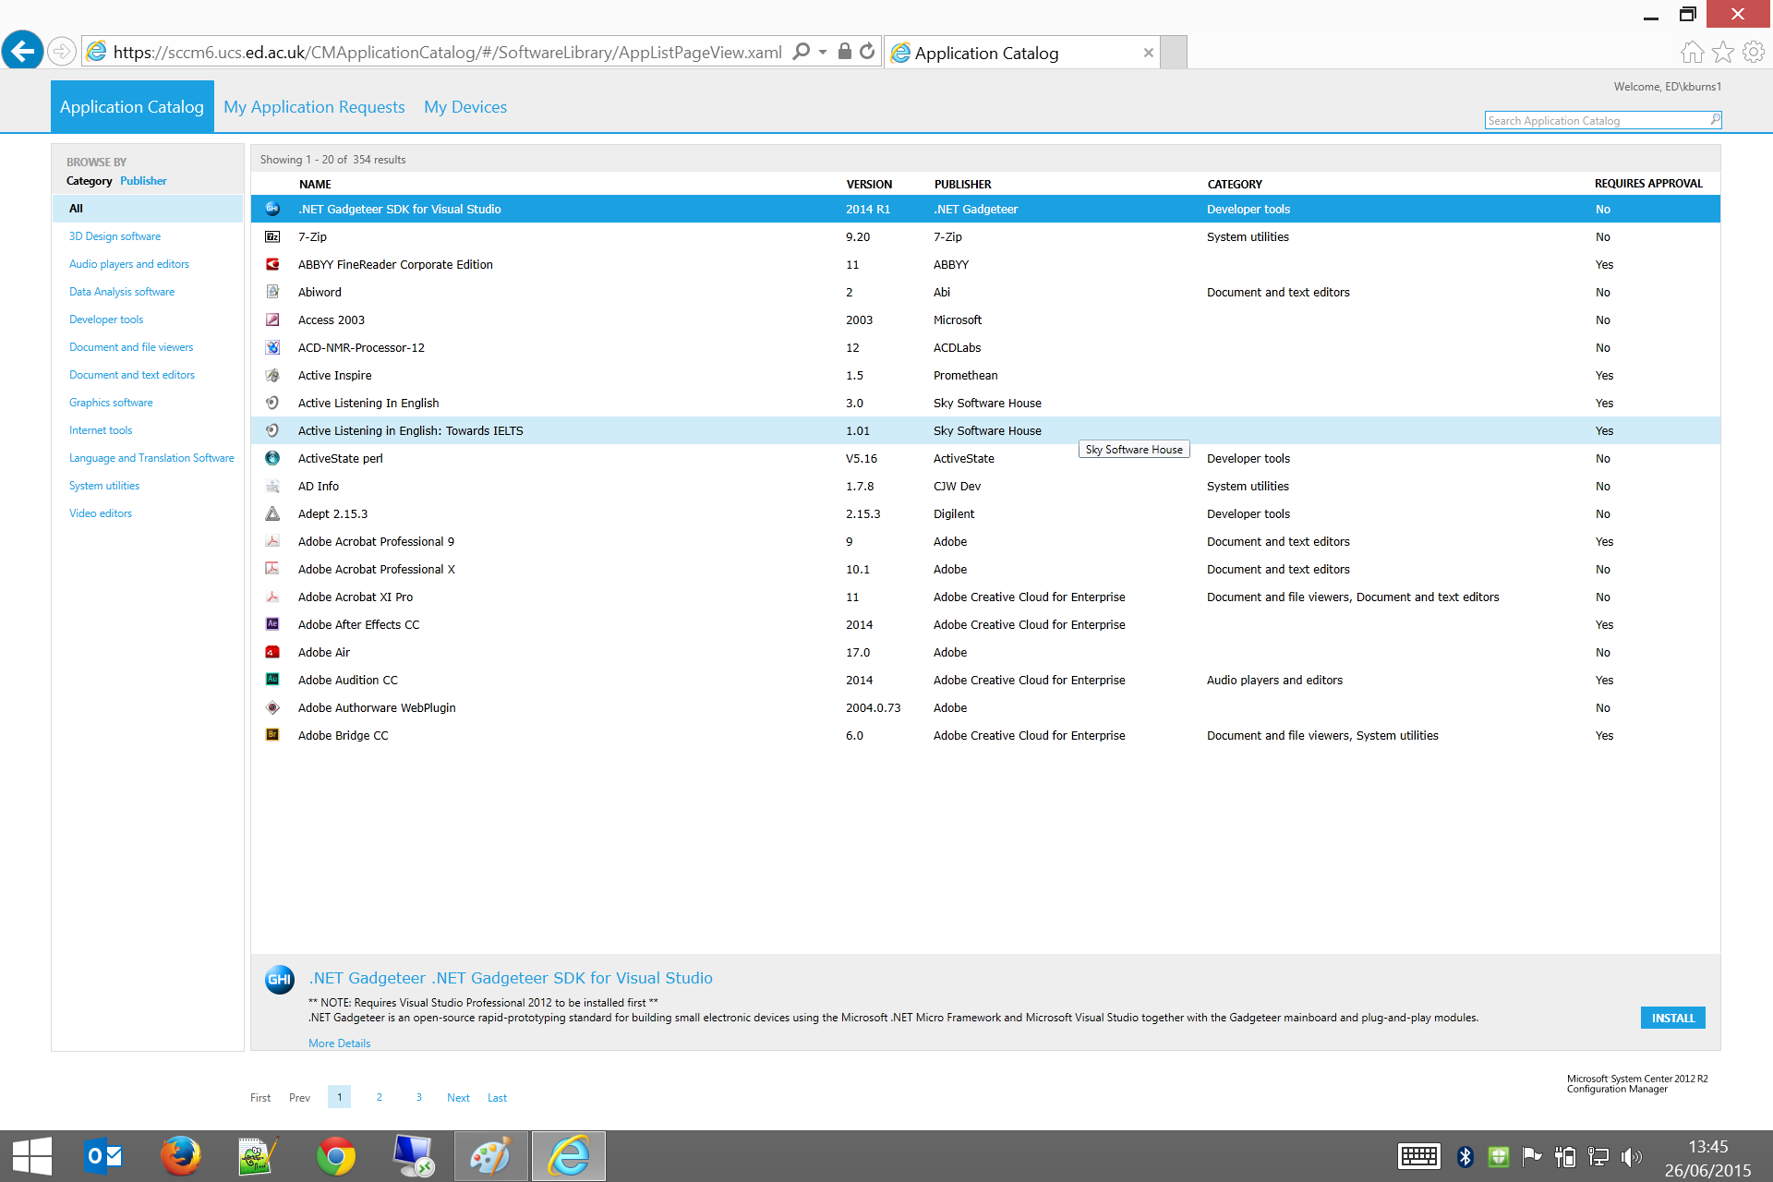
Task: Filter by Data Analysis software
Action: (122, 292)
